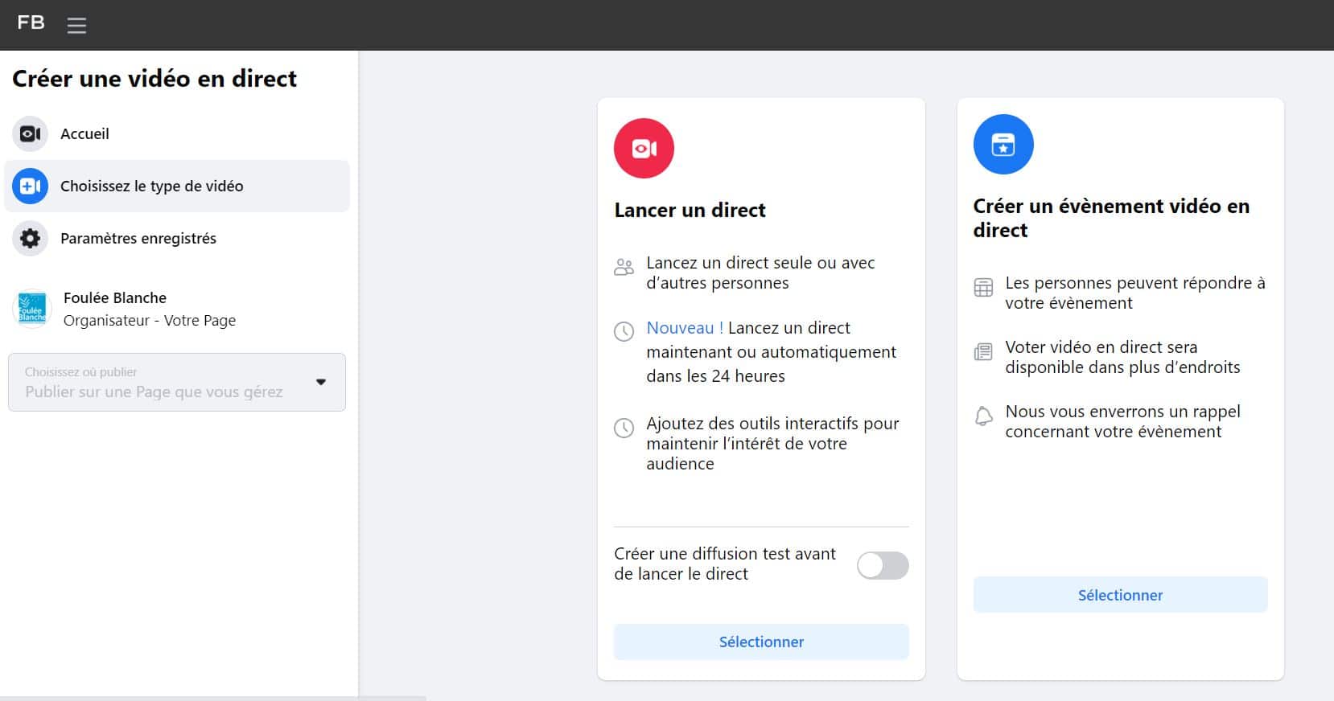Click the red Lancer un direct icon
Viewport: 1334px width, 701px height.
point(644,149)
